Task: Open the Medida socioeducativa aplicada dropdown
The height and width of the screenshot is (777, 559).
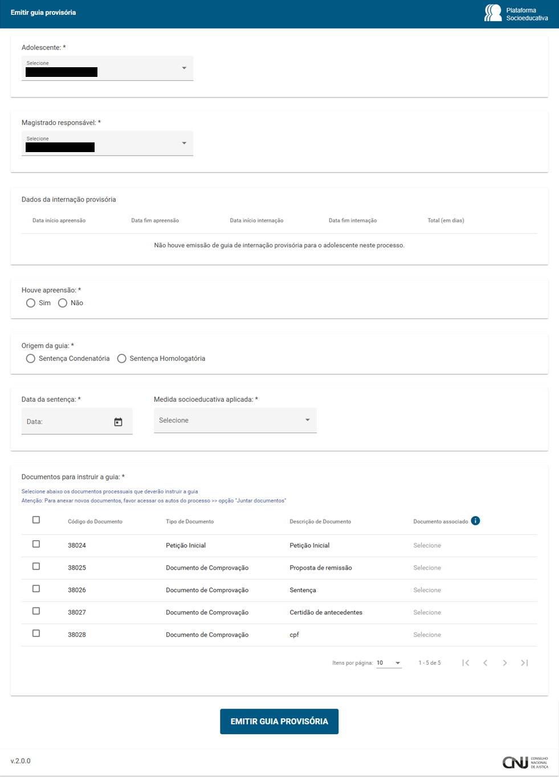Action: click(x=235, y=420)
